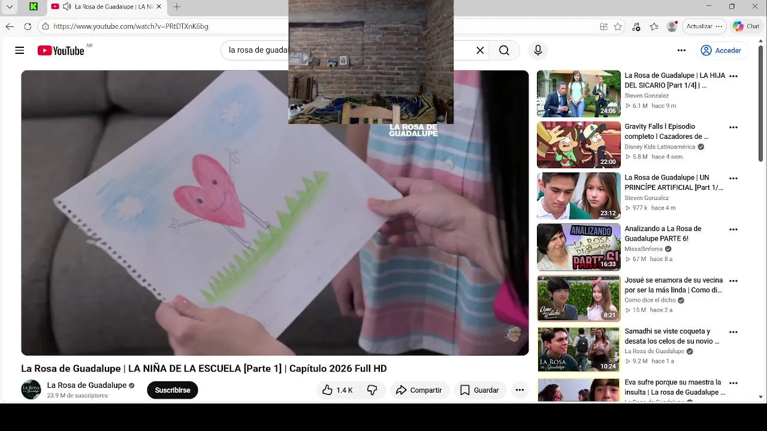Open Gravity Falls episode thumbnail
This screenshot has height=431, width=767.
(579, 145)
